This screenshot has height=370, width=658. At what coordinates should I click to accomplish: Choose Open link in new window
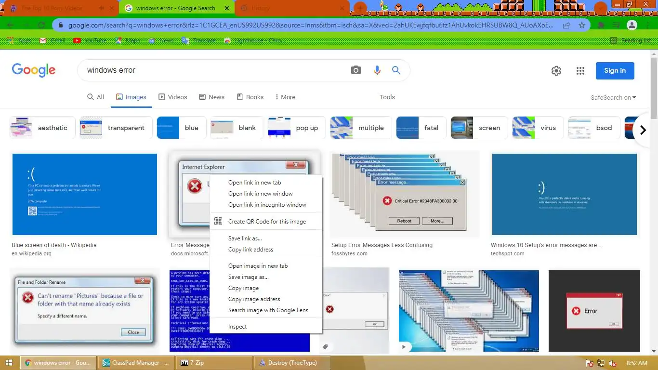(266, 194)
